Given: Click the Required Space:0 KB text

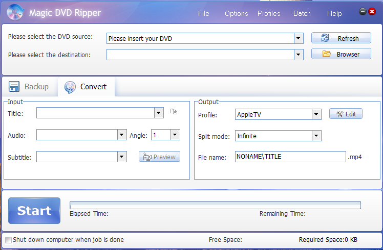Looking at the screenshot, I should [x=328, y=240].
